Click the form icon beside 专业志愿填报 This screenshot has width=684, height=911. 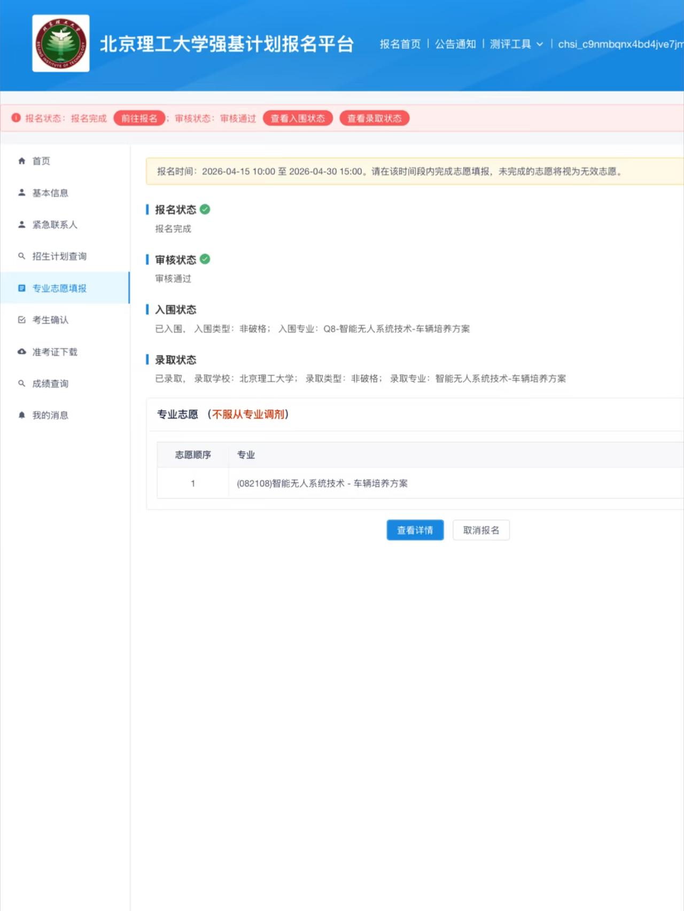point(22,288)
